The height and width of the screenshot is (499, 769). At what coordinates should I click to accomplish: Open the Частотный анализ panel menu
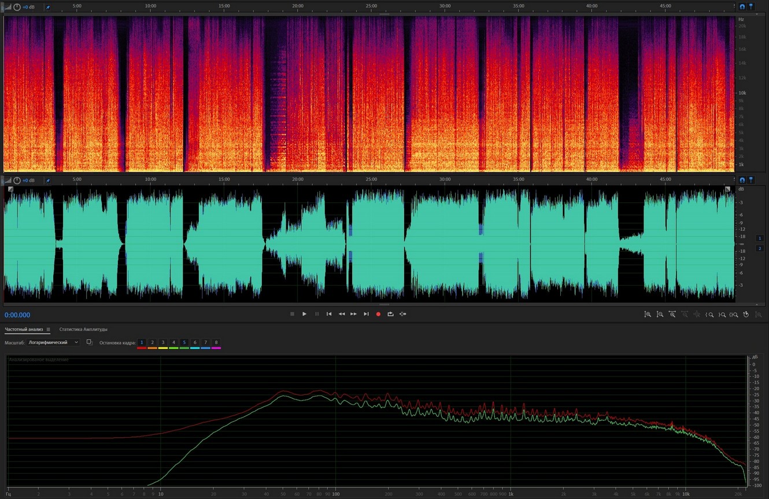(x=49, y=330)
